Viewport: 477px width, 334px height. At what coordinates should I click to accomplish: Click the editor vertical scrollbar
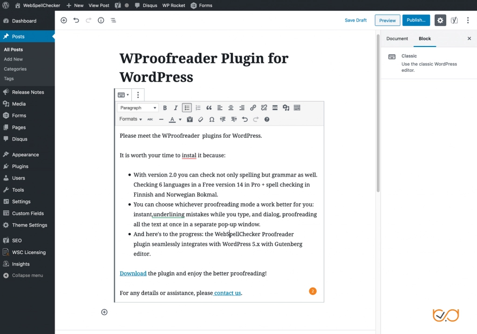378,113
